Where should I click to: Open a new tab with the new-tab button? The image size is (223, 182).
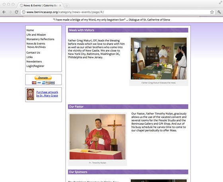click(67, 6)
